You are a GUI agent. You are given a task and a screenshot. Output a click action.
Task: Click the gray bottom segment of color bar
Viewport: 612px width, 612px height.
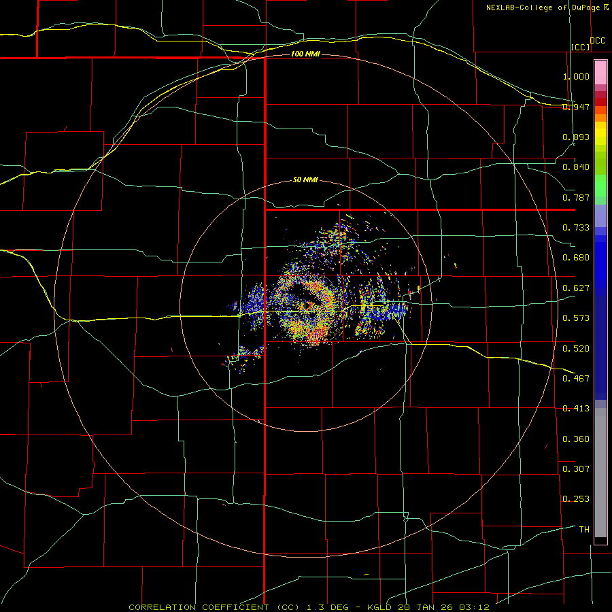click(600, 473)
